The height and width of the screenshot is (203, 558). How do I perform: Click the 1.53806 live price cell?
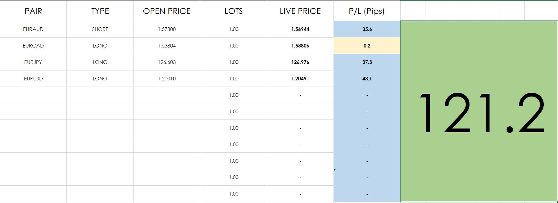click(300, 46)
